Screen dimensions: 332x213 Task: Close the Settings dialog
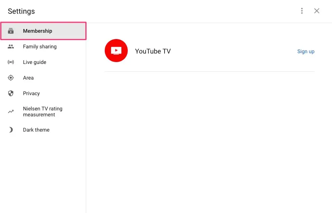317,11
